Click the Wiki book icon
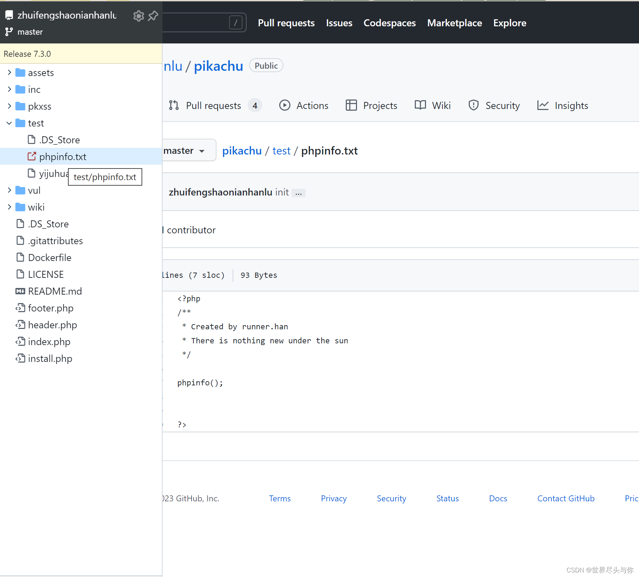 pyautogui.click(x=420, y=105)
